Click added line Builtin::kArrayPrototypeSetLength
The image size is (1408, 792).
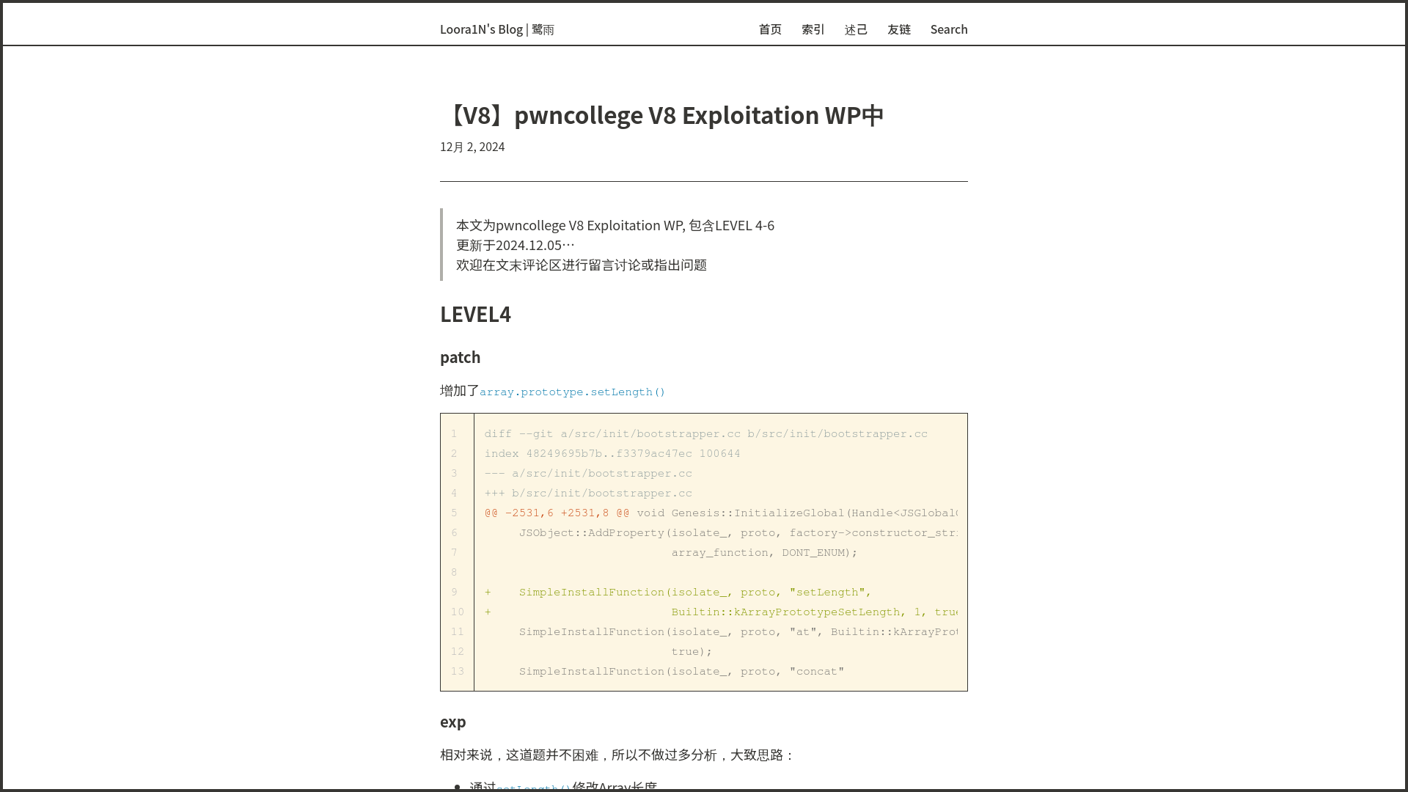[721, 612]
